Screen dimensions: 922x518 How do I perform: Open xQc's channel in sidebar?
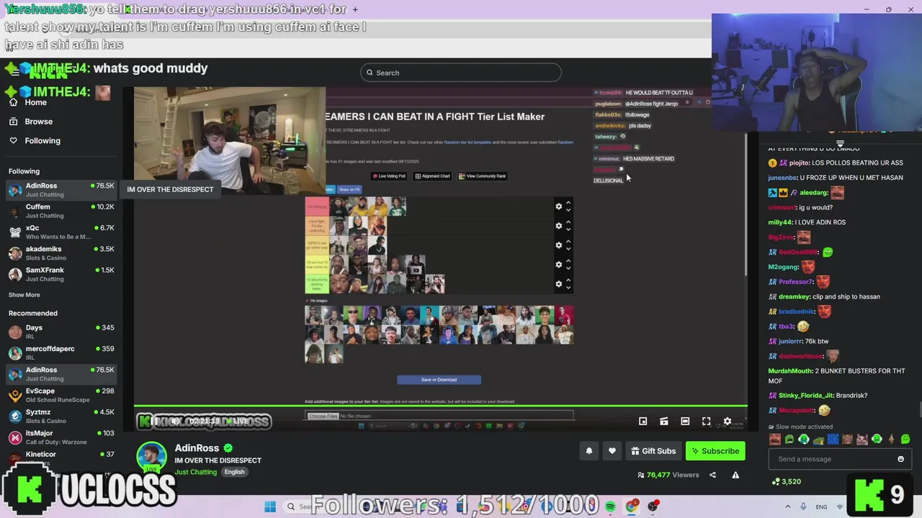(x=61, y=232)
